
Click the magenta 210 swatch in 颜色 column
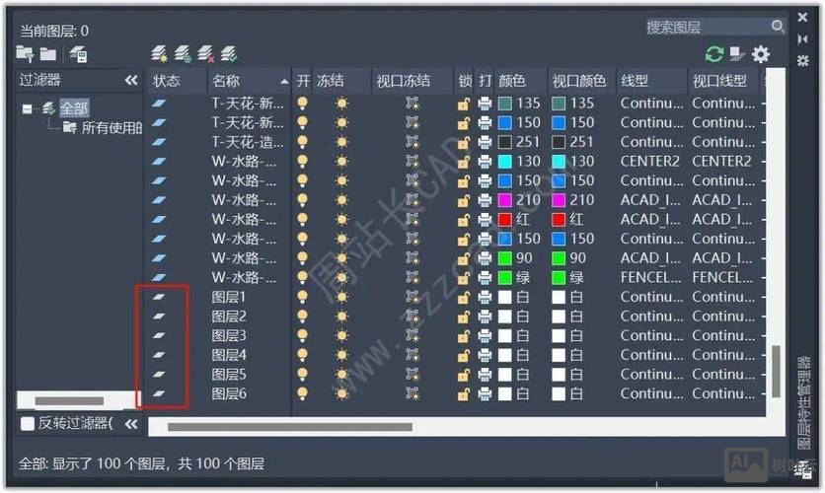(x=505, y=200)
